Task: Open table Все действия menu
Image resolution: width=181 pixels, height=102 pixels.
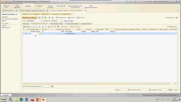Action: pyautogui.click(x=172, y=27)
